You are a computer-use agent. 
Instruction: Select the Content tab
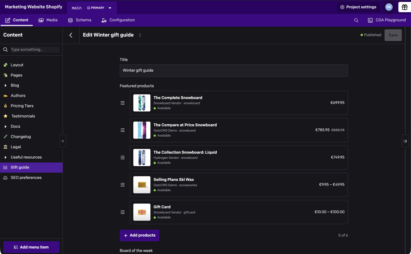(17, 20)
